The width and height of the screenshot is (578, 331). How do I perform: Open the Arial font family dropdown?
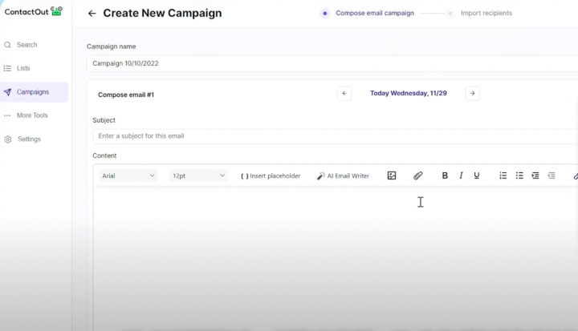pos(128,176)
